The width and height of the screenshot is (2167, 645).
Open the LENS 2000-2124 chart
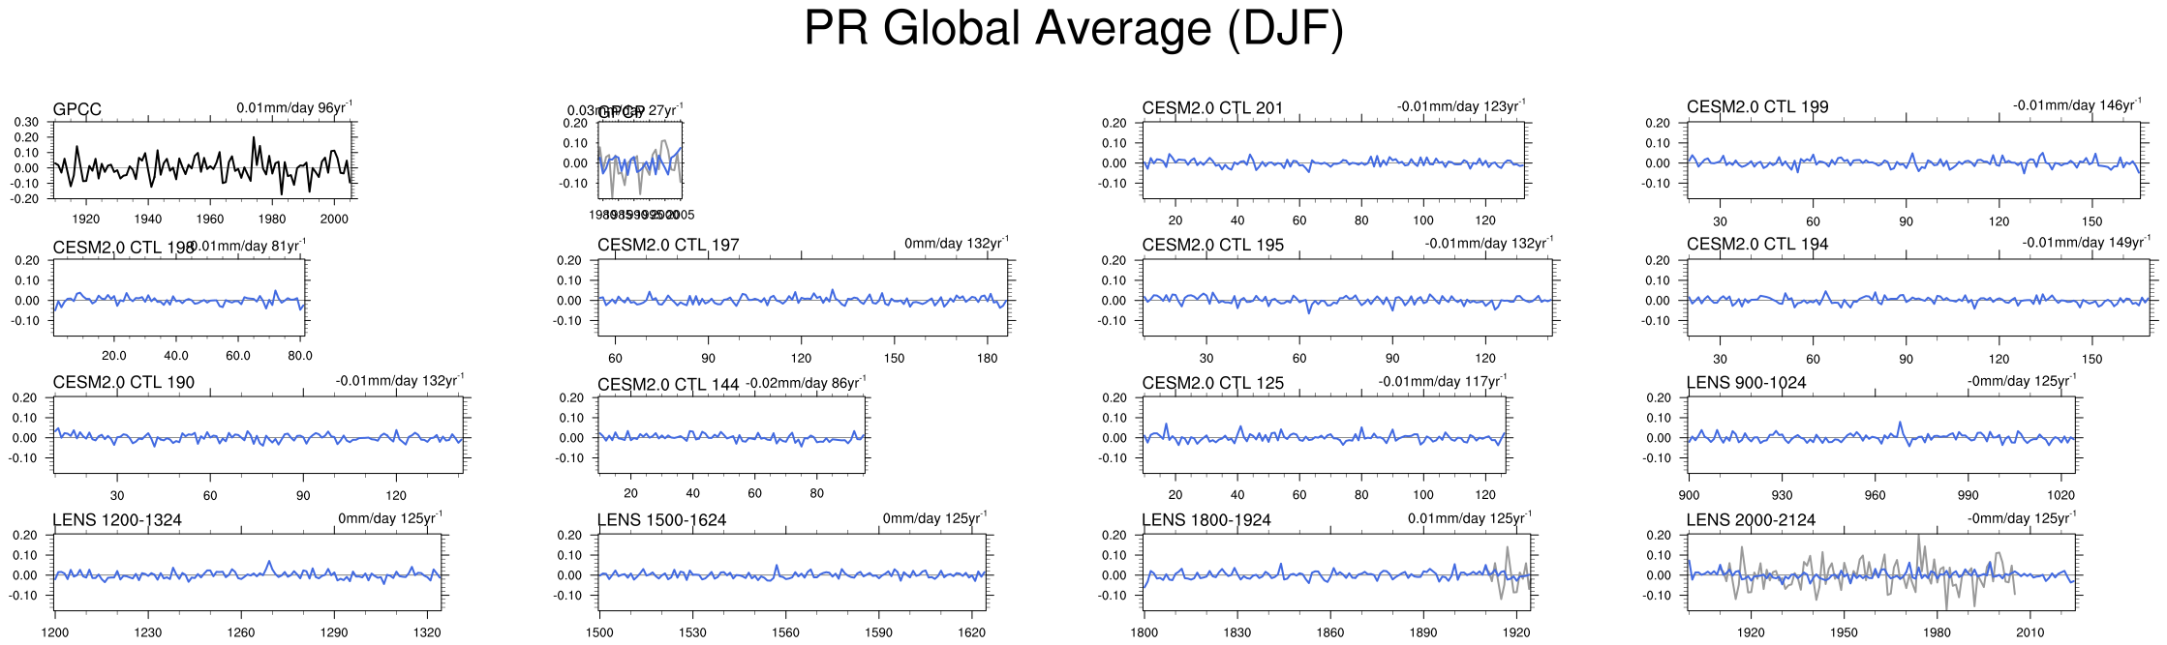pos(1880,572)
